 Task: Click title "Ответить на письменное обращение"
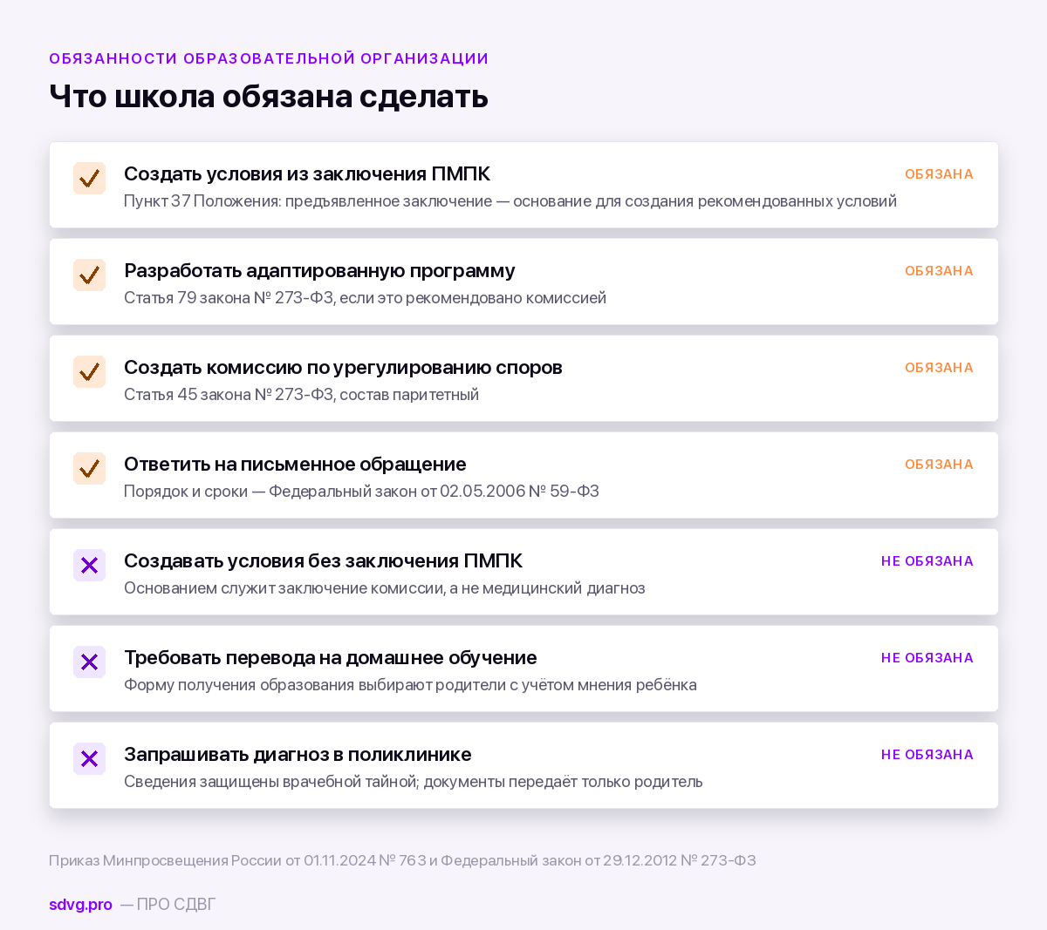pyautogui.click(x=295, y=464)
